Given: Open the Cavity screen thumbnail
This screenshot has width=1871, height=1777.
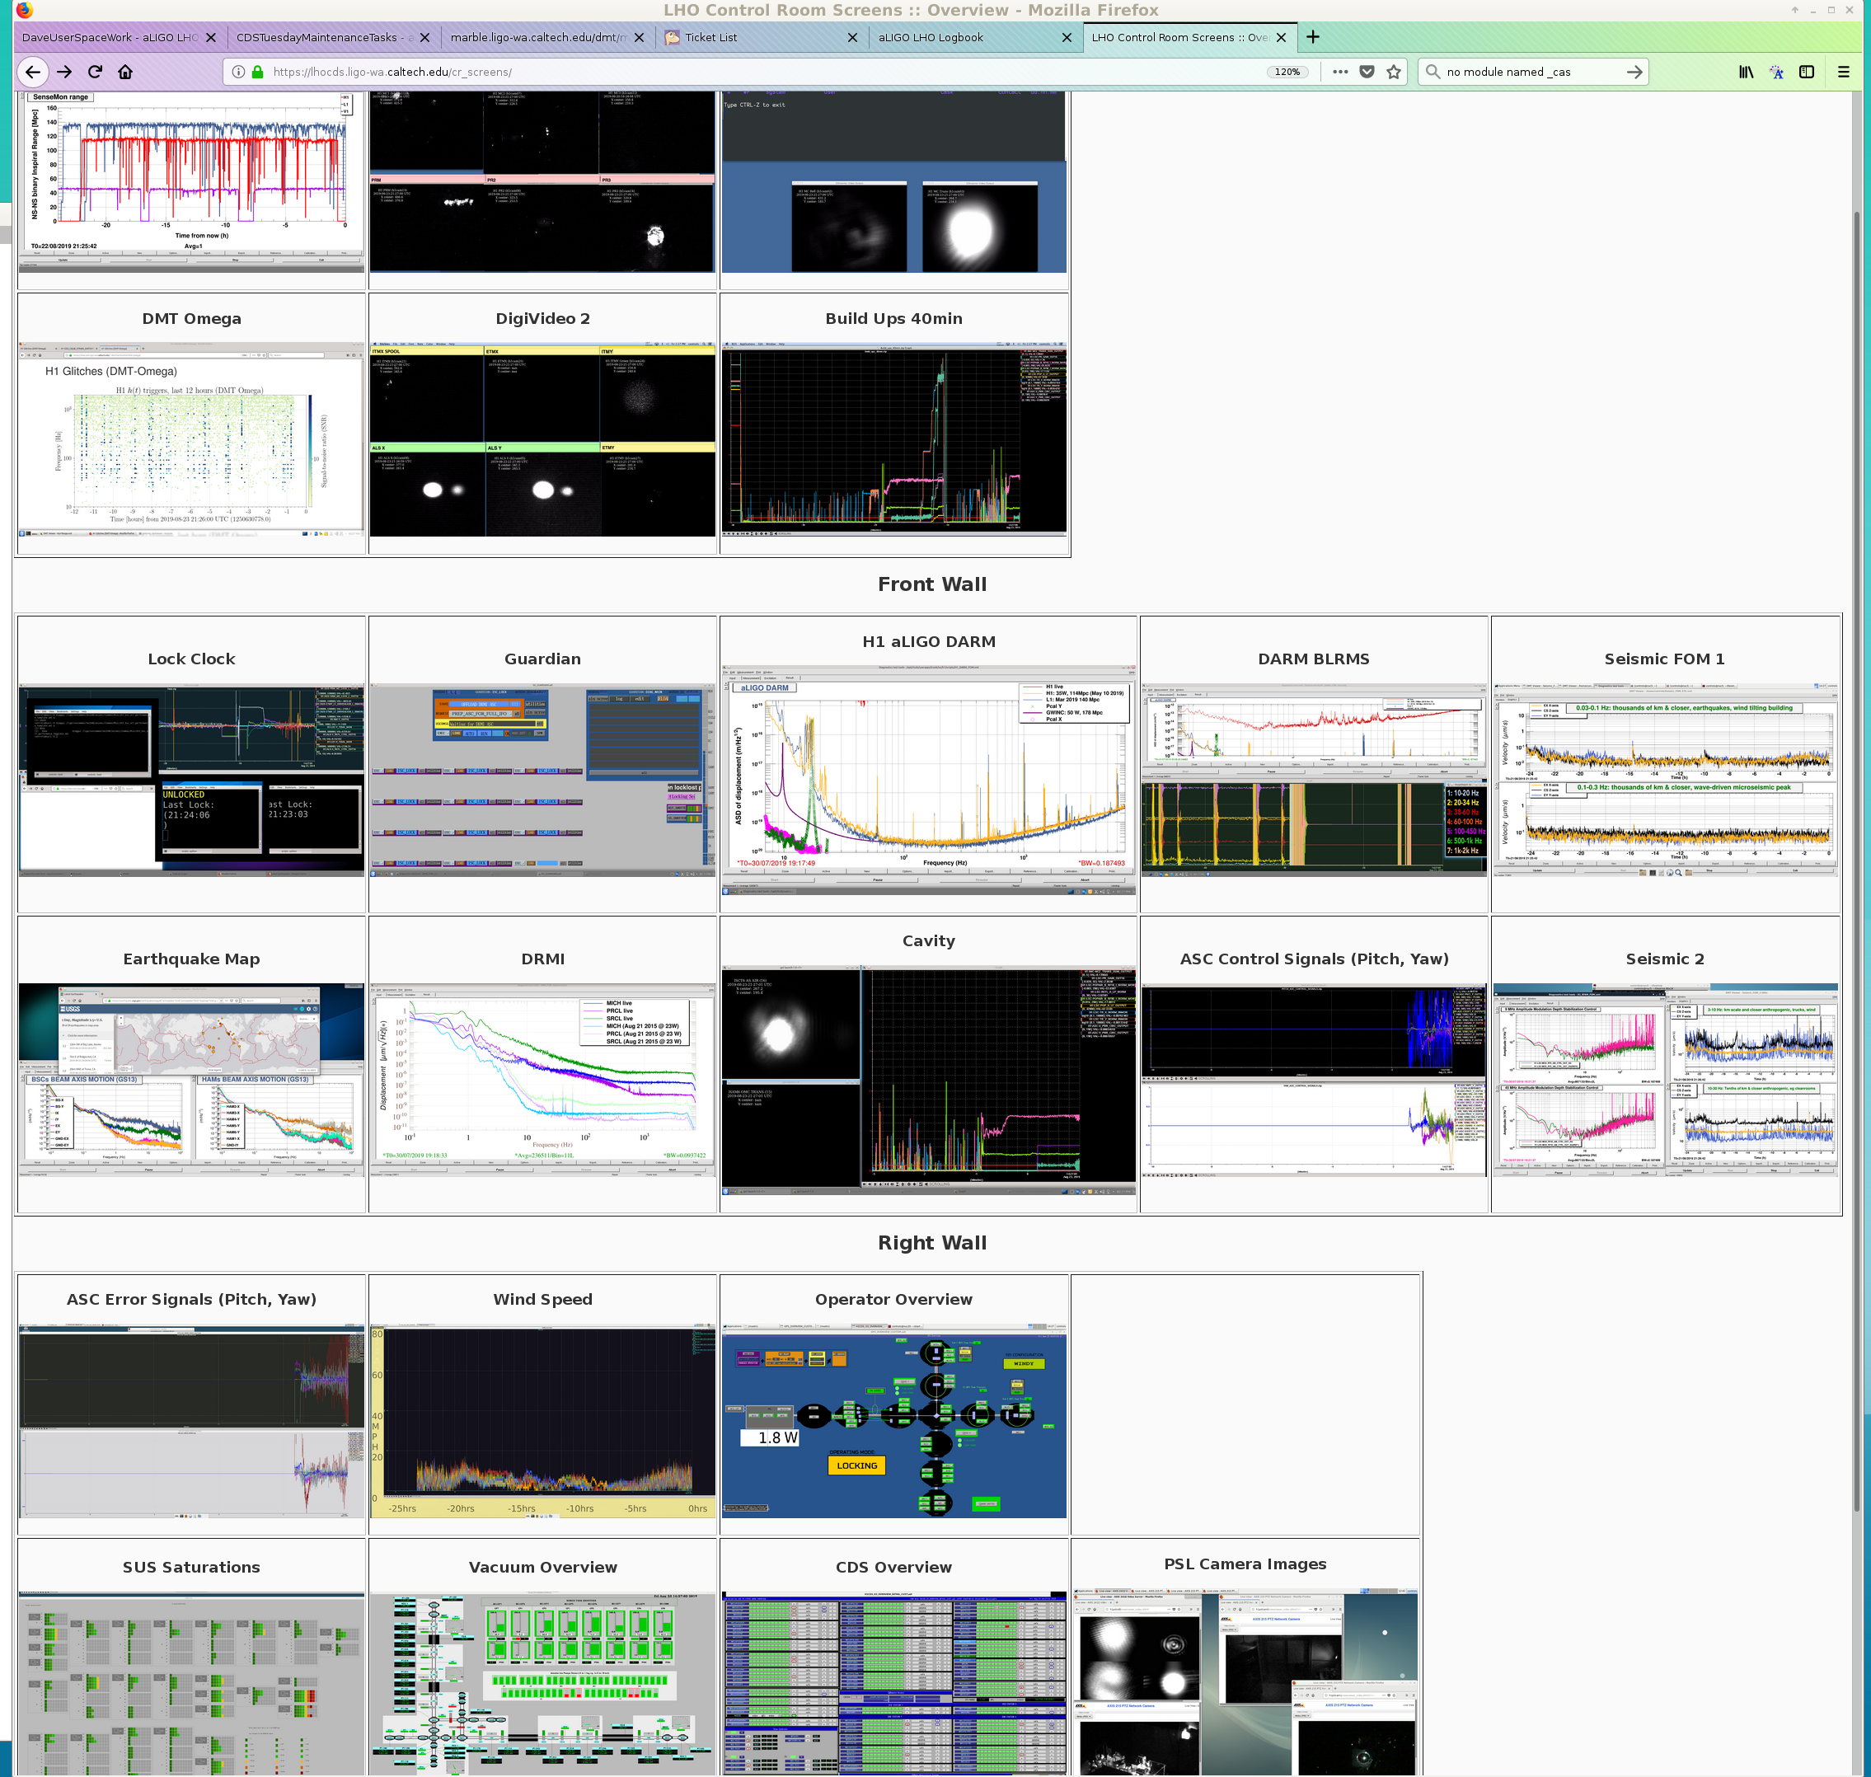Looking at the screenshot, I should coord(928,1080).
